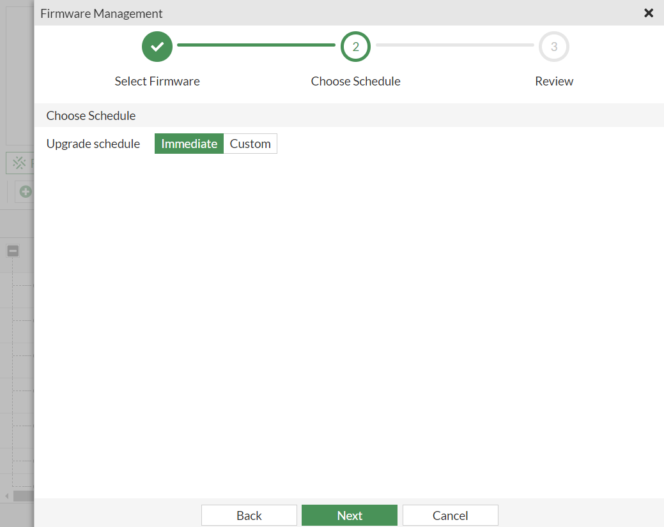This screenshot has width=664, height=527.
Task: Click the green plus icon in the left panel
Action: pos(26,191)
